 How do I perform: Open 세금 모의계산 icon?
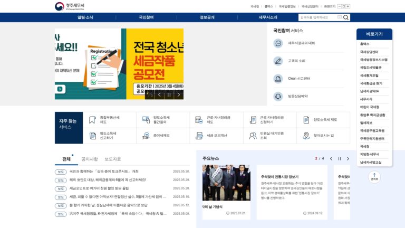coord(199,136)
